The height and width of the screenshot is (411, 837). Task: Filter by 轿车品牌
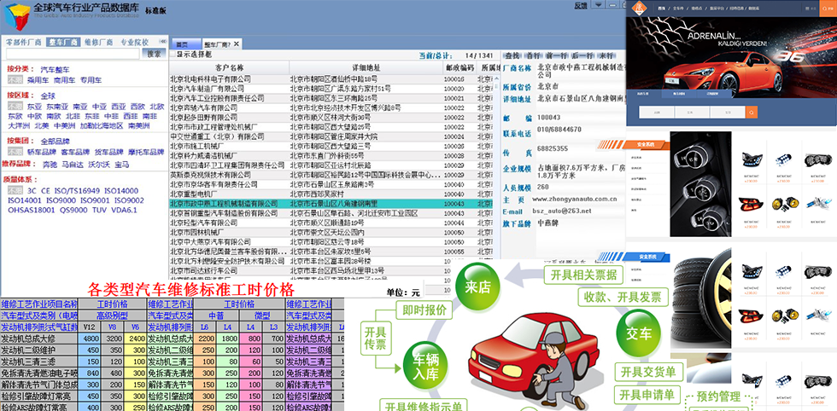point(42,152)
